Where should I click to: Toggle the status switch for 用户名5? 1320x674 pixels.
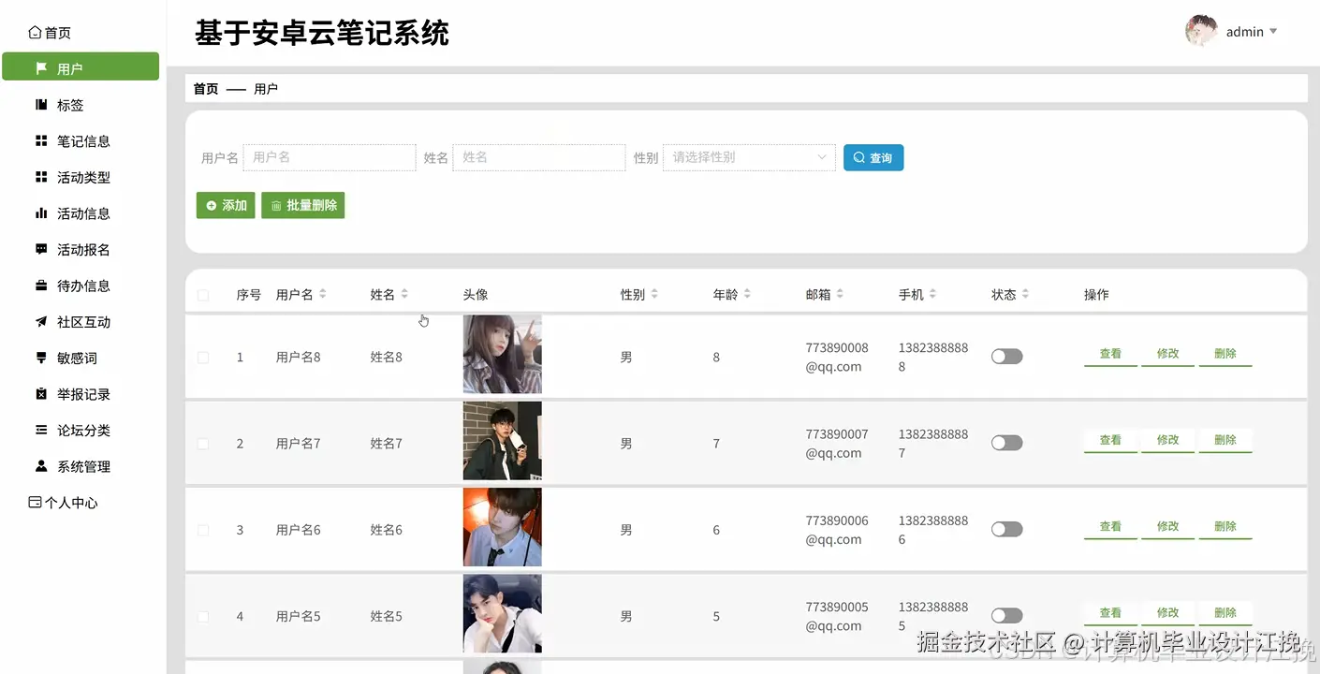click(1007, 616)
